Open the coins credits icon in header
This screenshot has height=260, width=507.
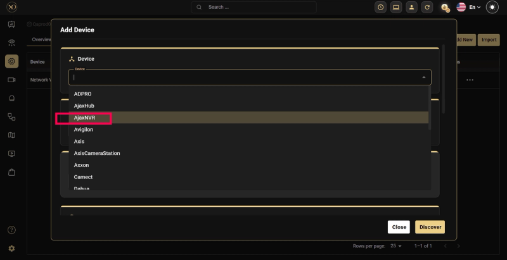pyautogui.click(x=446, y=8)
